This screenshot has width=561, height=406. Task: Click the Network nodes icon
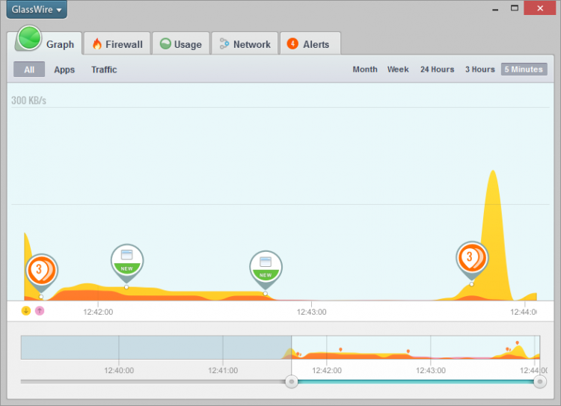(224, 43)
